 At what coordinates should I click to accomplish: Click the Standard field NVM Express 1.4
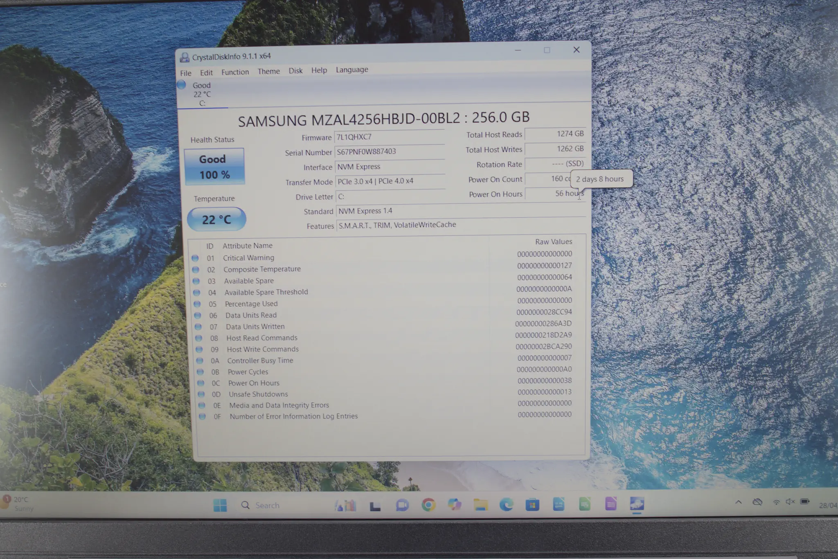coord(461,211)
